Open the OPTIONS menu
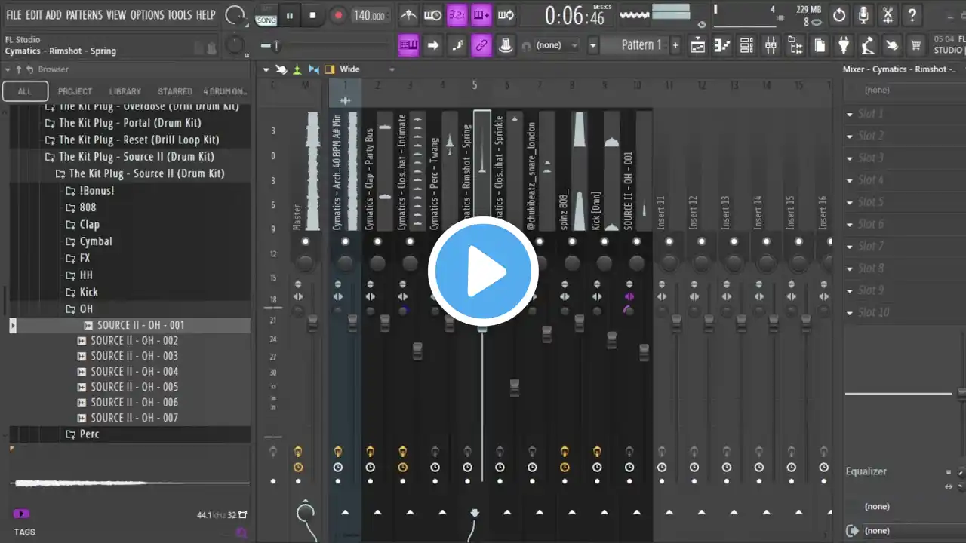Screen dimensions: 966x543 pos(146,15)
